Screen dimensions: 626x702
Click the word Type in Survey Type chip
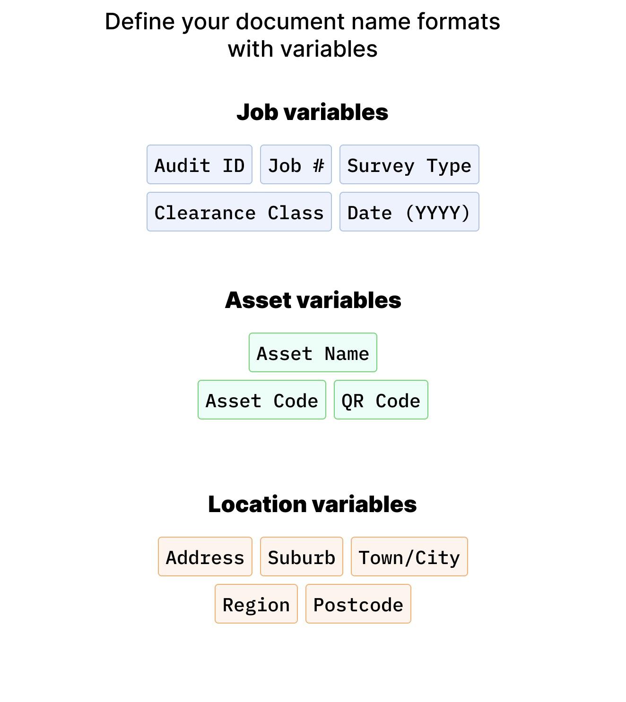pyautogui.click(x=449, y=166)
